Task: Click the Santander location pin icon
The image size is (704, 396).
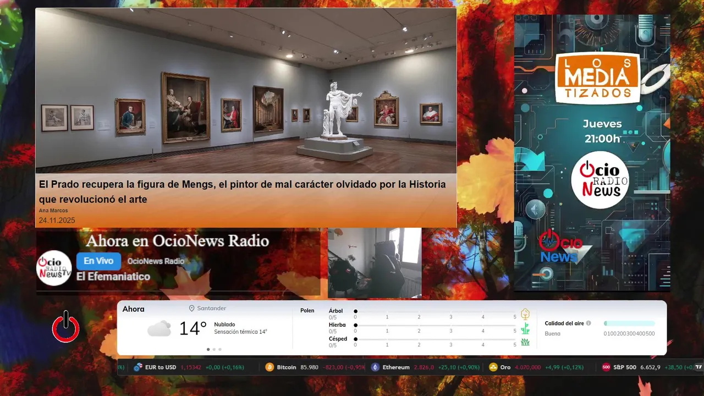Action: pos(192,309)
